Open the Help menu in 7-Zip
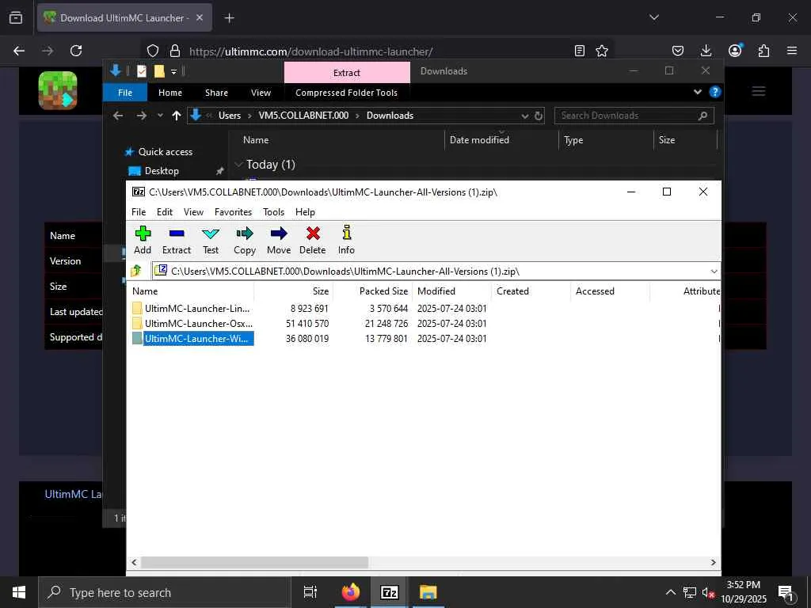The image size is (811, 608). pyautogui.click(x=305, y=212)
